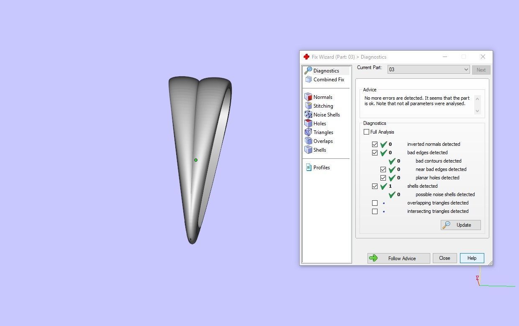
Task: Click the Noise Shells icon
Action: coord(308,114)
